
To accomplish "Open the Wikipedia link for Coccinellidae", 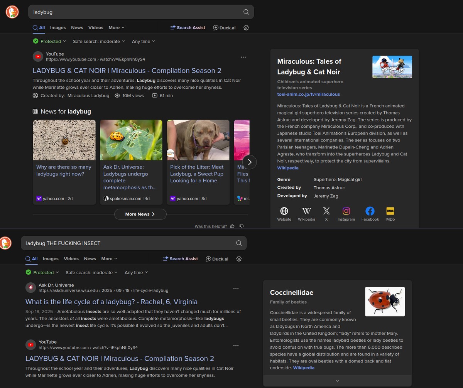I will pos(304,368).
